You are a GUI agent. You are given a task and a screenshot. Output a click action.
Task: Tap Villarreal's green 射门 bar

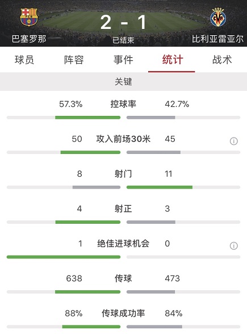coord(160,187)
